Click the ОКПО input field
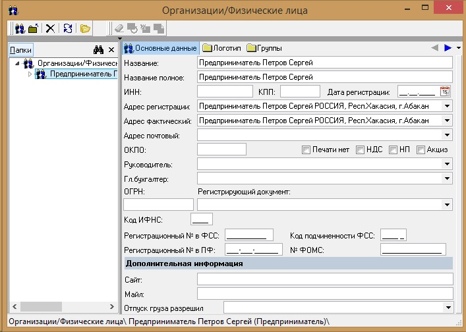The image size is (466, 332). tap(221, 150)
